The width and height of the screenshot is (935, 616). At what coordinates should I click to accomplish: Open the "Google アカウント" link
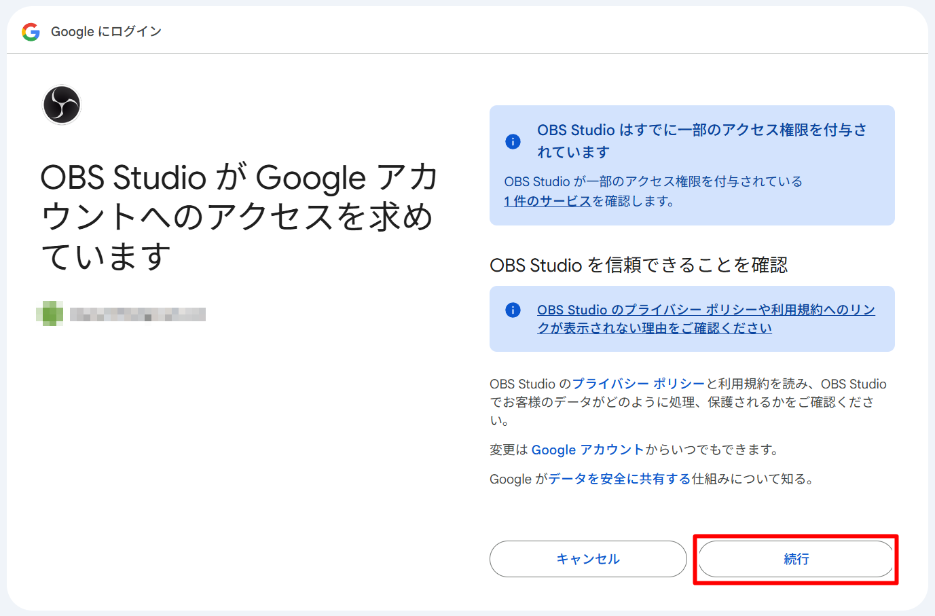coord(587,450)
